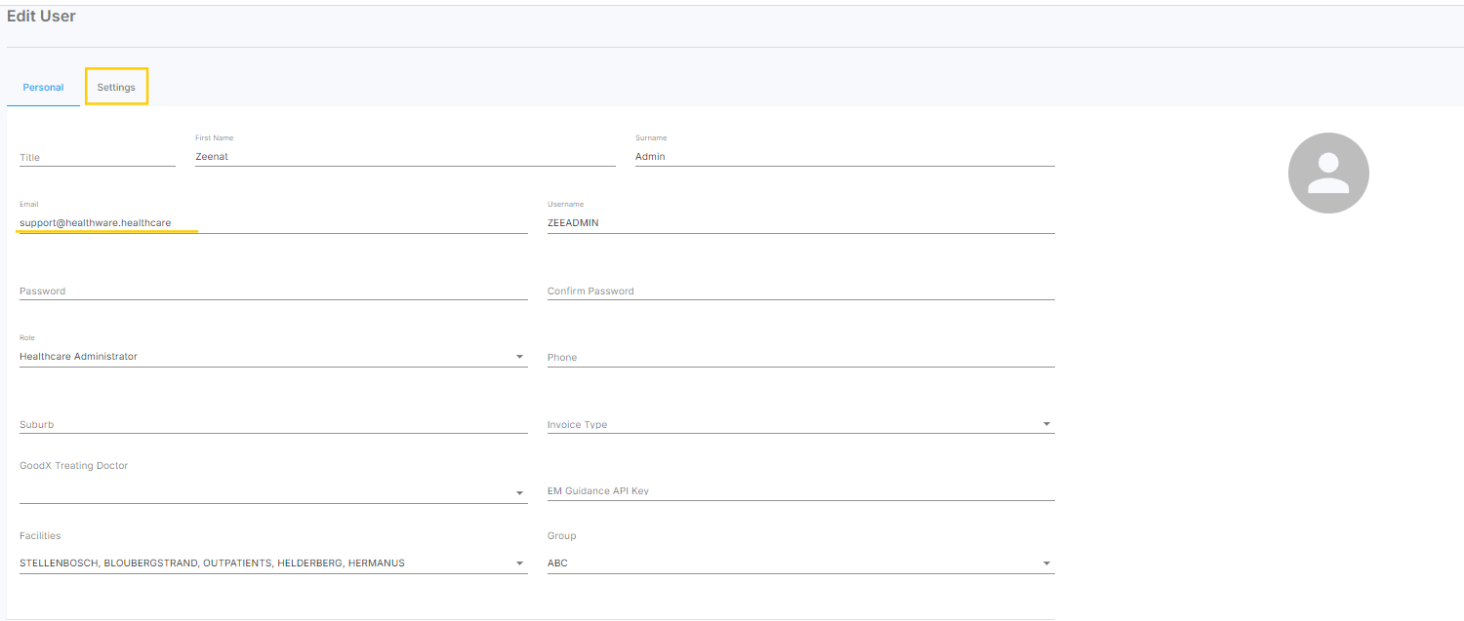This screenshot has height=621, width=1464.
Task: Select the Personal tab
Action: pos(43,88)
